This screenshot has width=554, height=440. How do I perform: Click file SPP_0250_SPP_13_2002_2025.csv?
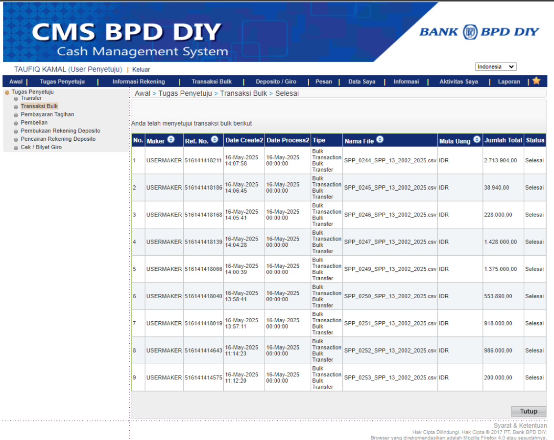click(390, 296)
